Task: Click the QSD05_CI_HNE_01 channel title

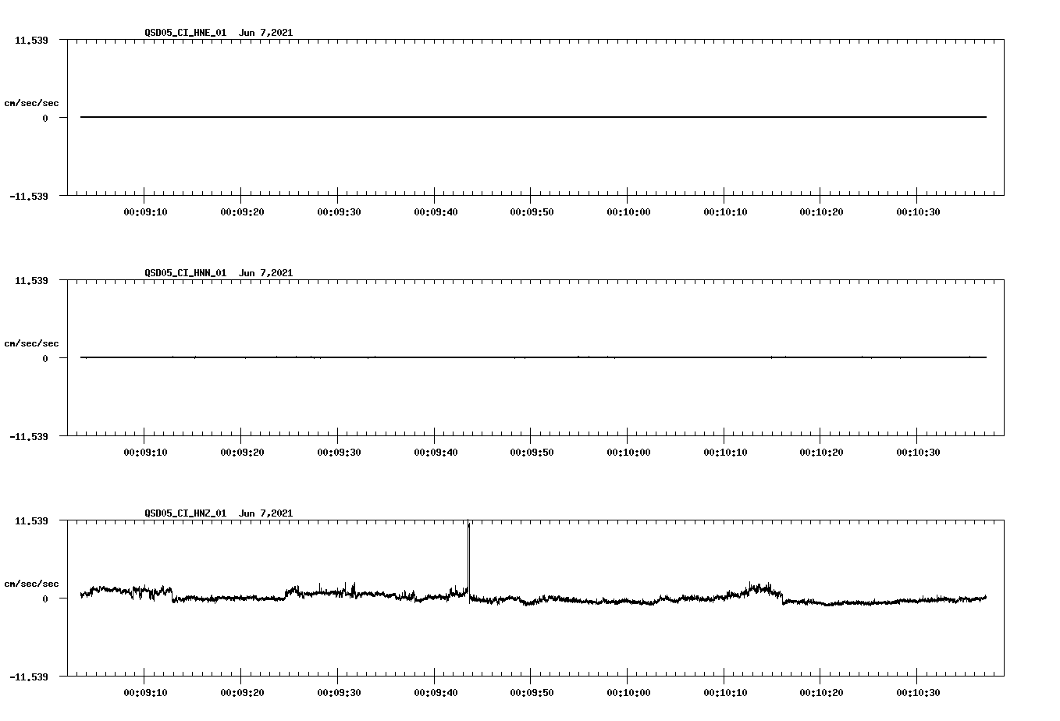Action: point(186,33)
